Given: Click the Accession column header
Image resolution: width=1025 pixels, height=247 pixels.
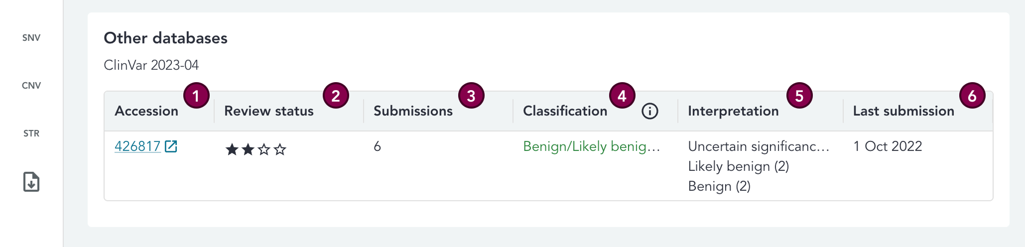Looking at the screenshot, I should pyautogui.click(x=146, y=111).
